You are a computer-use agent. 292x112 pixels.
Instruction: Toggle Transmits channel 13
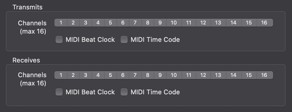tap(218, 23)
